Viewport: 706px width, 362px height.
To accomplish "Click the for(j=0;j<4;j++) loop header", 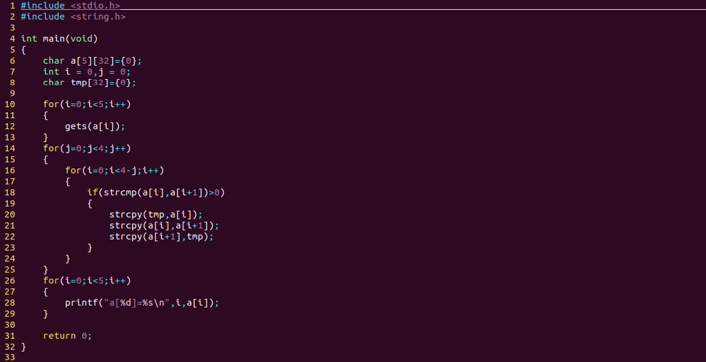I will [x=87, y=149].
